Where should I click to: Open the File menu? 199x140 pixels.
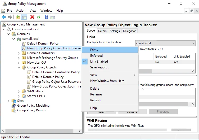tap(10, 11)
